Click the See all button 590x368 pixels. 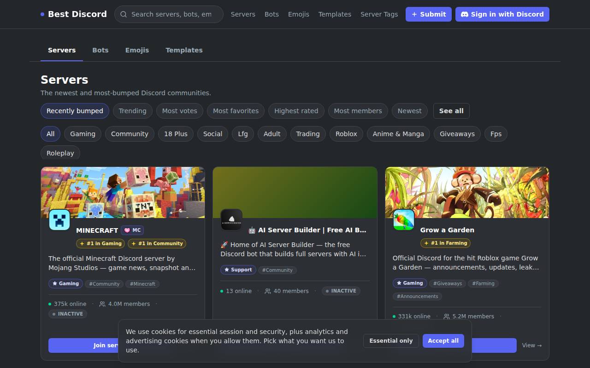pos(451,111)
